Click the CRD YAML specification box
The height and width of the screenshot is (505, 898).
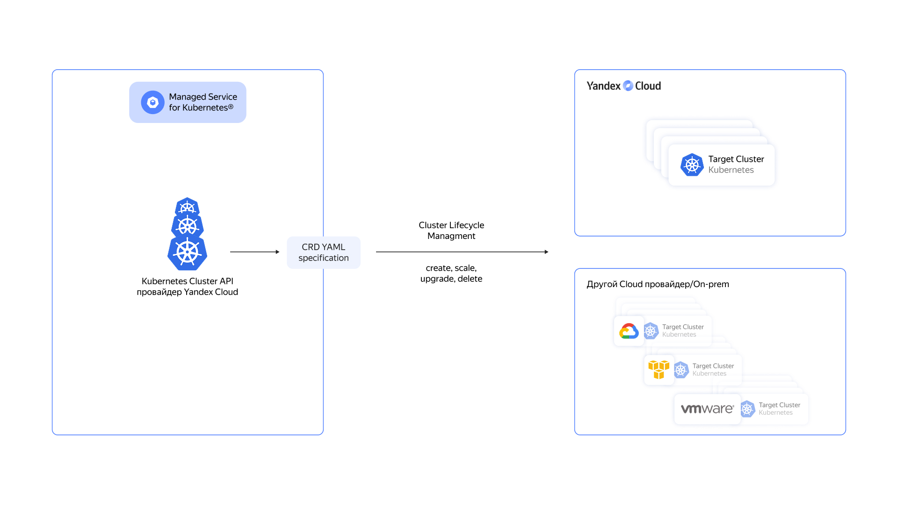point(324,252)
